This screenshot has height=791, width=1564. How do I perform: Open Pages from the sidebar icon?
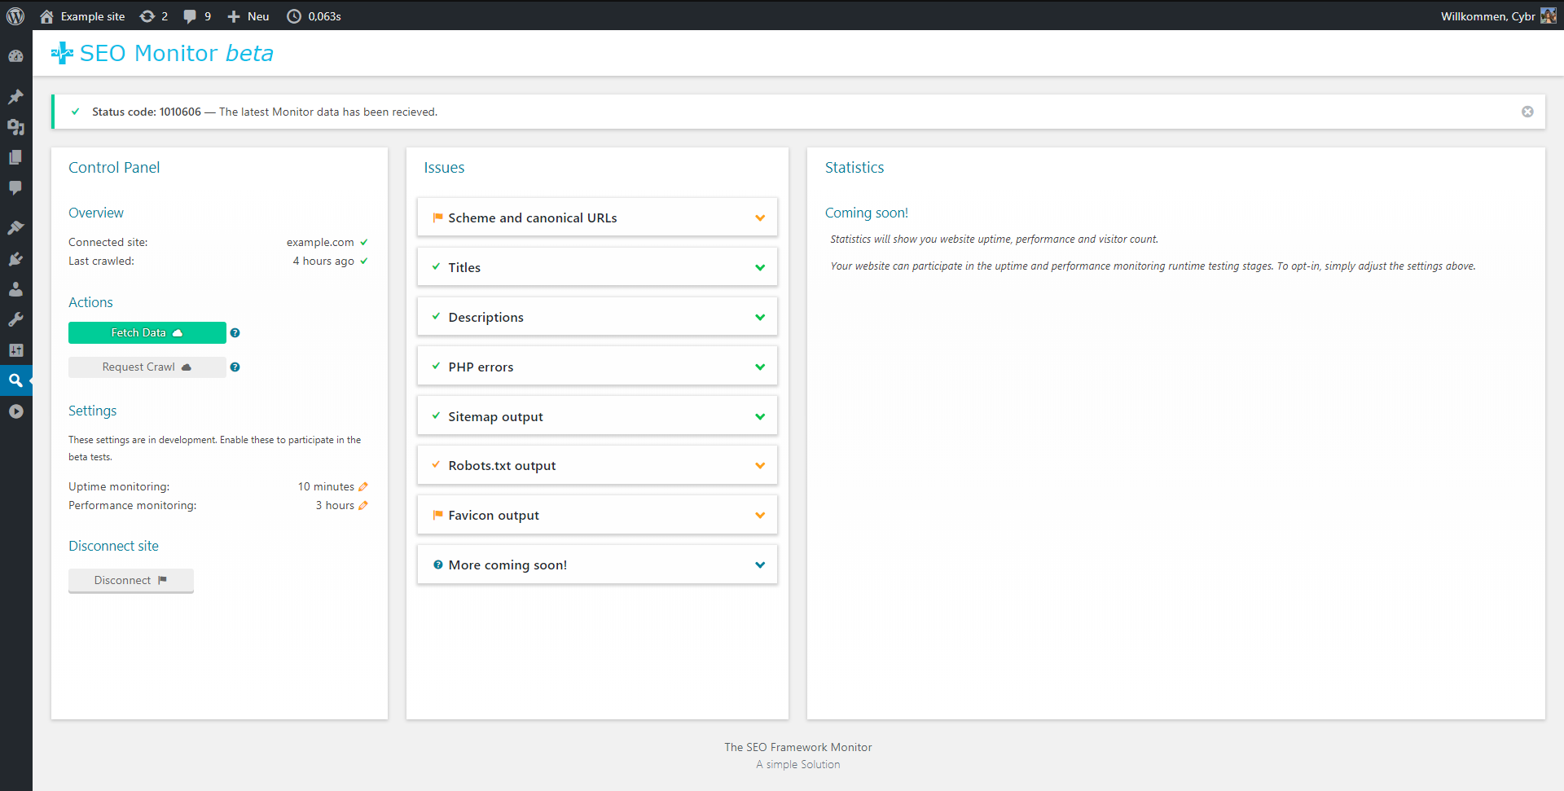click(15, 157)
